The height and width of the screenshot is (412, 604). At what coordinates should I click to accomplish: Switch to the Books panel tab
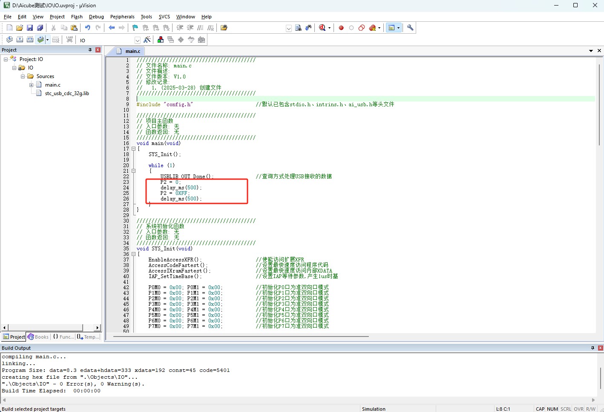38,337
